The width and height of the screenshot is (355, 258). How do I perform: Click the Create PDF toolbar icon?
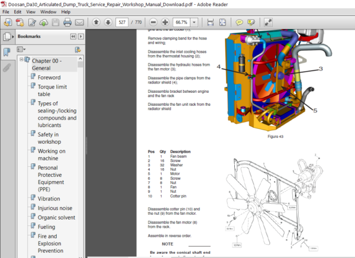(8, 22)
